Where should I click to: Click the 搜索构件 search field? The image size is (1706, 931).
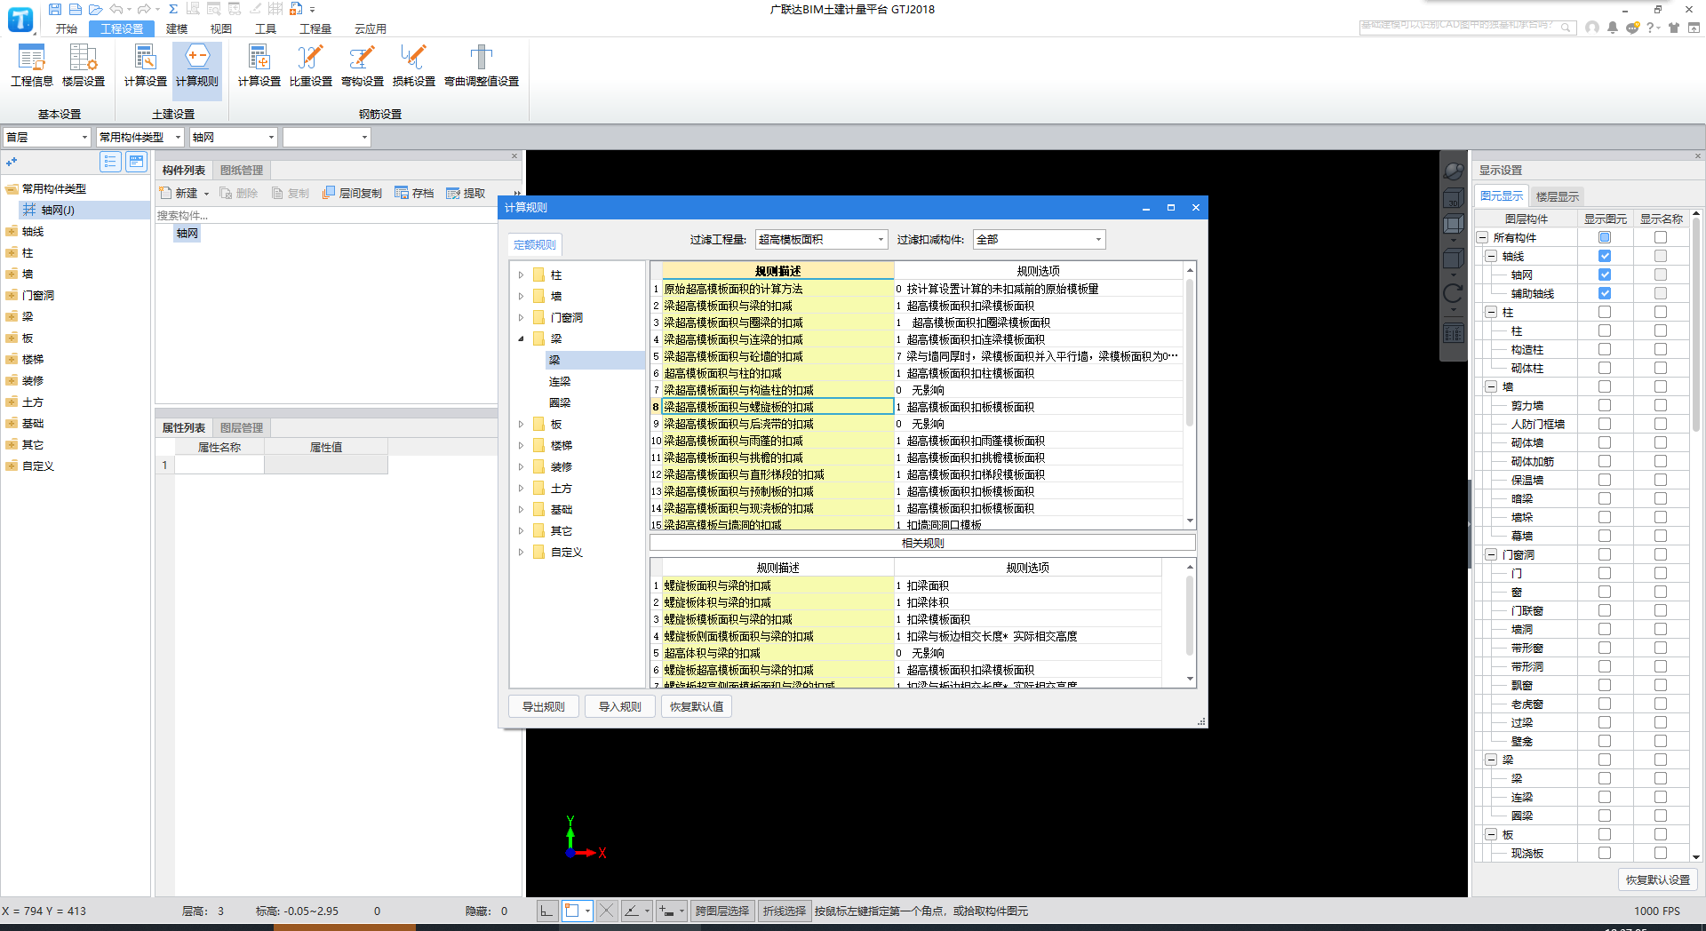point(325,215)
